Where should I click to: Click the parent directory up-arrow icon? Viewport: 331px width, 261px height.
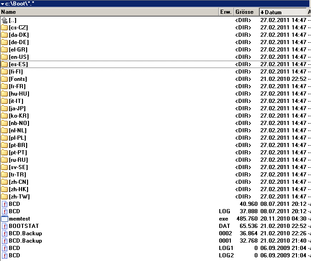(4, 20)
